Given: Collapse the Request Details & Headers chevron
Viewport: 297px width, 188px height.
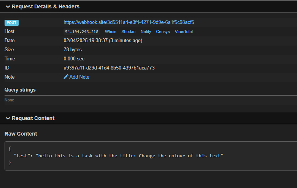Looking at the screenshot, I should [x=8, y=6].
